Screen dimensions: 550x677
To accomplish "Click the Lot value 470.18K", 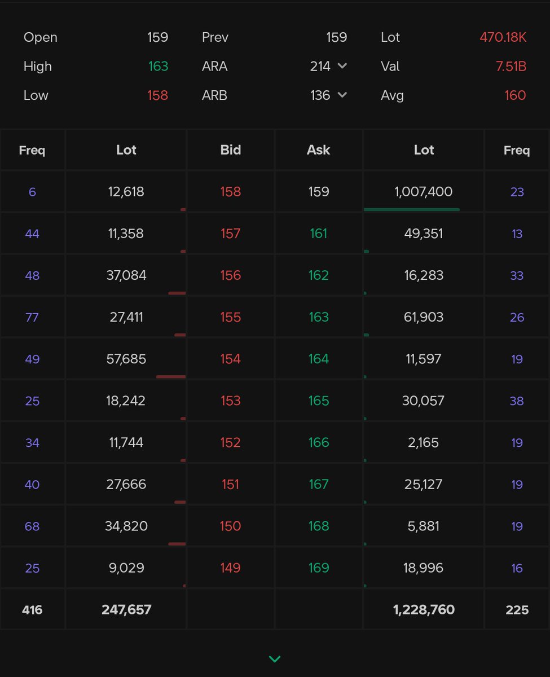I will click(x=503, y=37).
